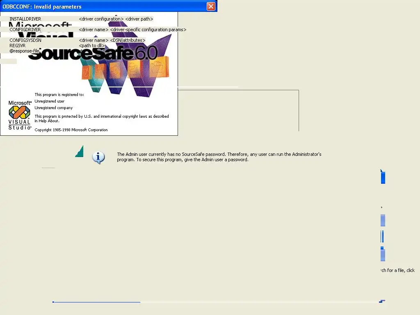This screenshot has height=315, width=420.
Task: Click the Admin user password warning message
Action: (219, 157)
